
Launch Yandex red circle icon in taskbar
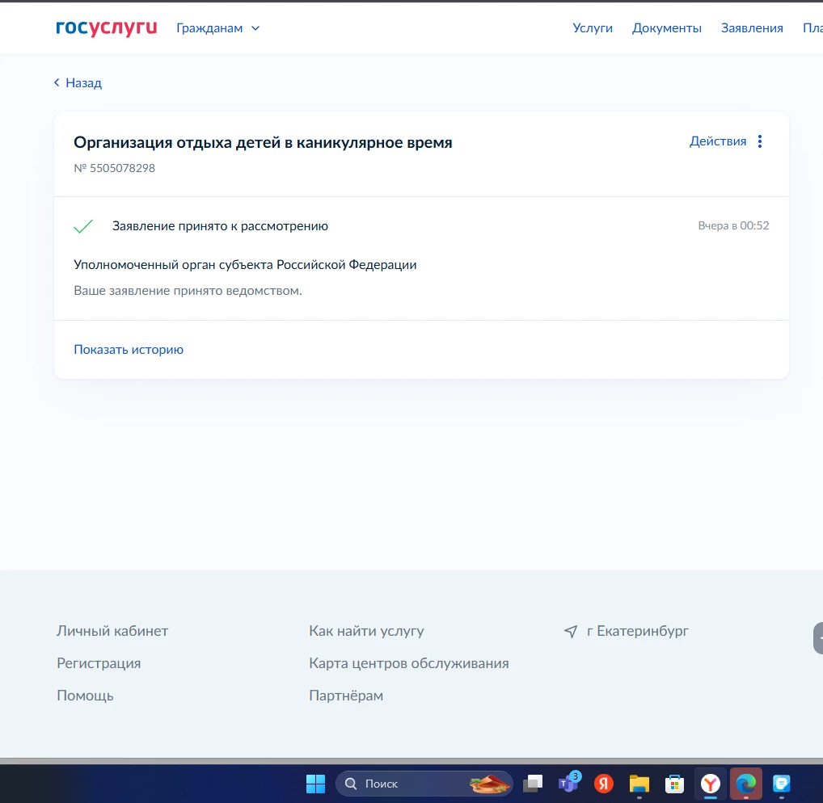(603, 783)
